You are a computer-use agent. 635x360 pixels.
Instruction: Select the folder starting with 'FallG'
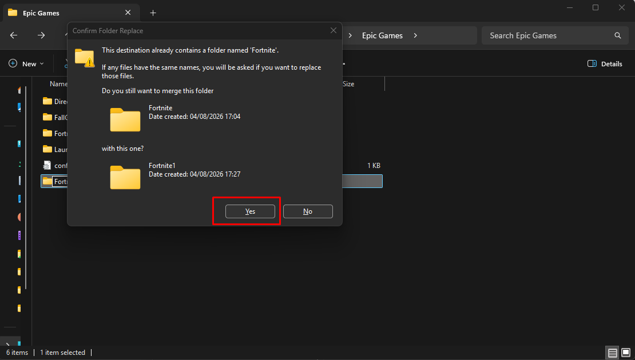pos(55,117)
